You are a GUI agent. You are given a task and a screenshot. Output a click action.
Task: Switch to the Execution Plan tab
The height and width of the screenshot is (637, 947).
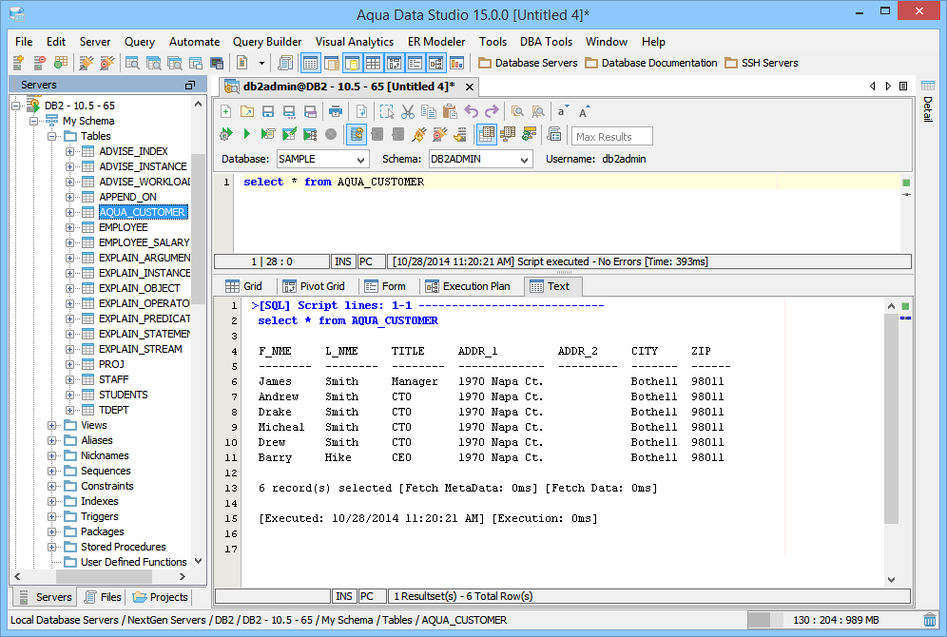[467, 286]
